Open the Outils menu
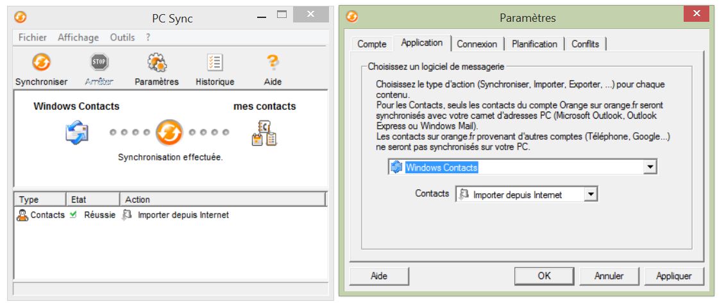726x306 pixels. click(122, 37)
